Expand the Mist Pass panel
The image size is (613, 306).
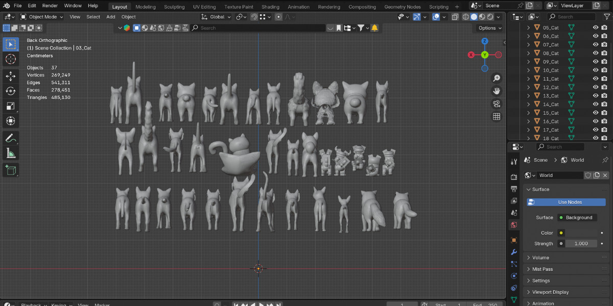pyautogui.click(x=567, y=269)
